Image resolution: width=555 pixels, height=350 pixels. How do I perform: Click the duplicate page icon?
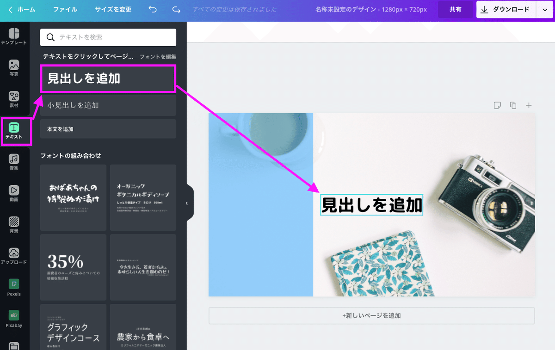pos(513,105)
